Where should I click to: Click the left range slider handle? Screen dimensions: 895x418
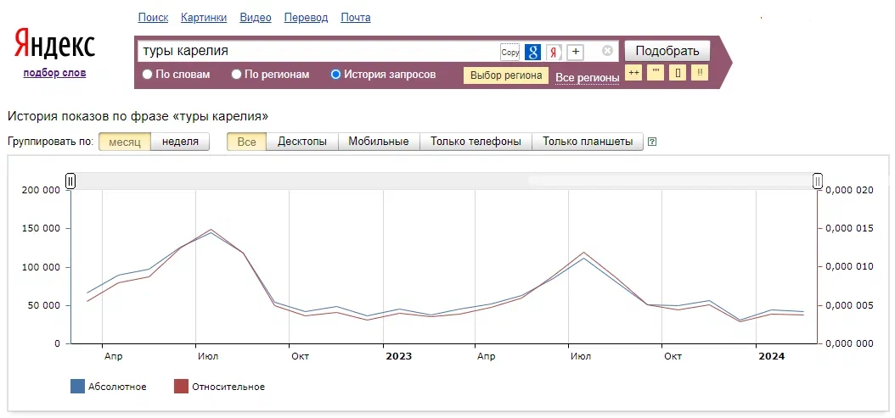(70, 181)
